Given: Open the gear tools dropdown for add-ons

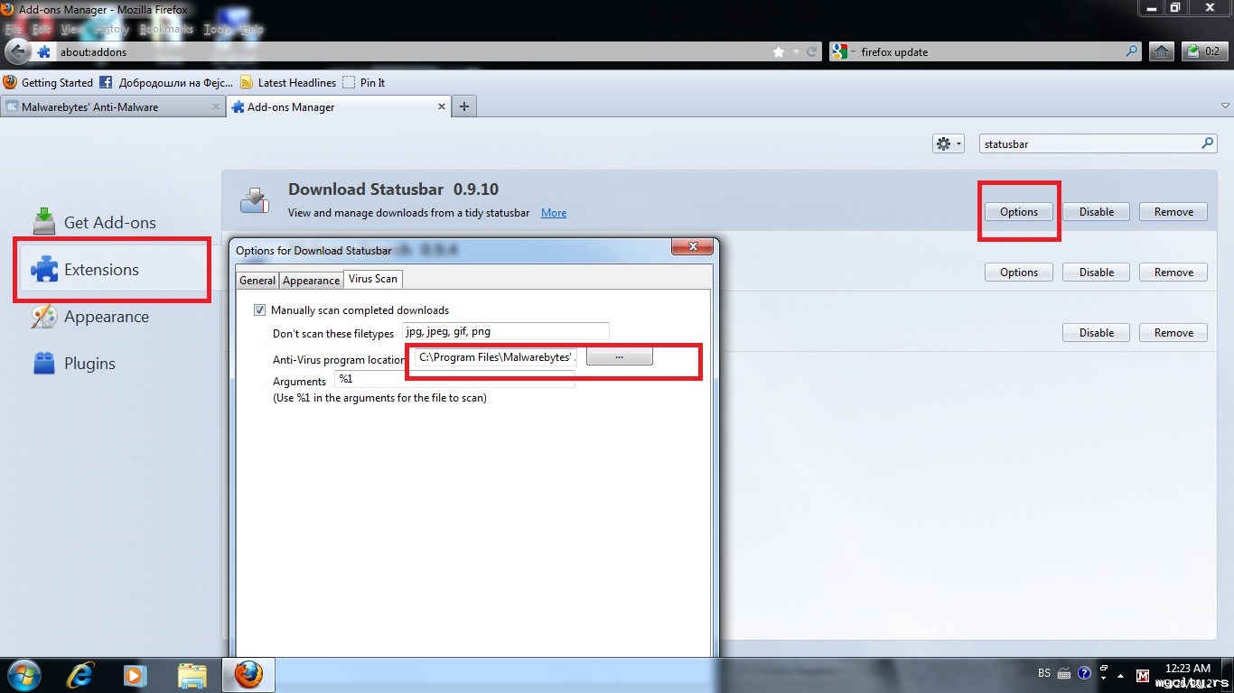Looking at the screenshot, I should point(949,143).
